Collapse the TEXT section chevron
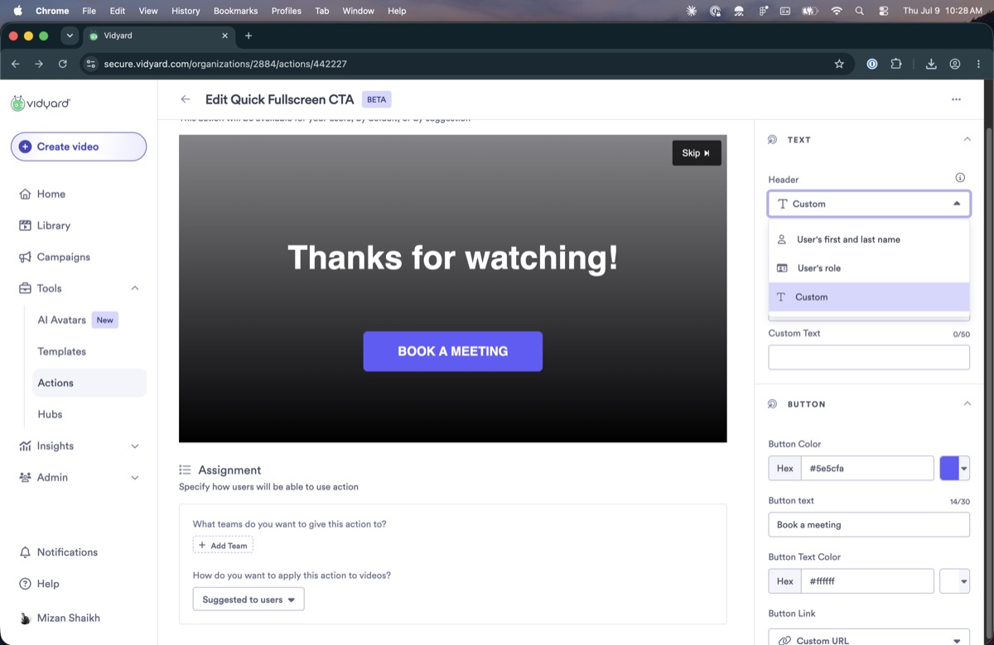Viewport: 994px width, 645px height. pyautogui.click(x=967, y=139)
